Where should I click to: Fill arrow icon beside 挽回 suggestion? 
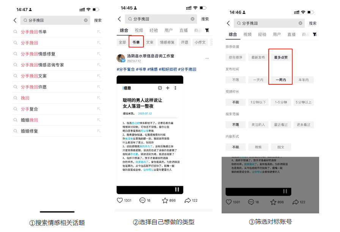99,98
